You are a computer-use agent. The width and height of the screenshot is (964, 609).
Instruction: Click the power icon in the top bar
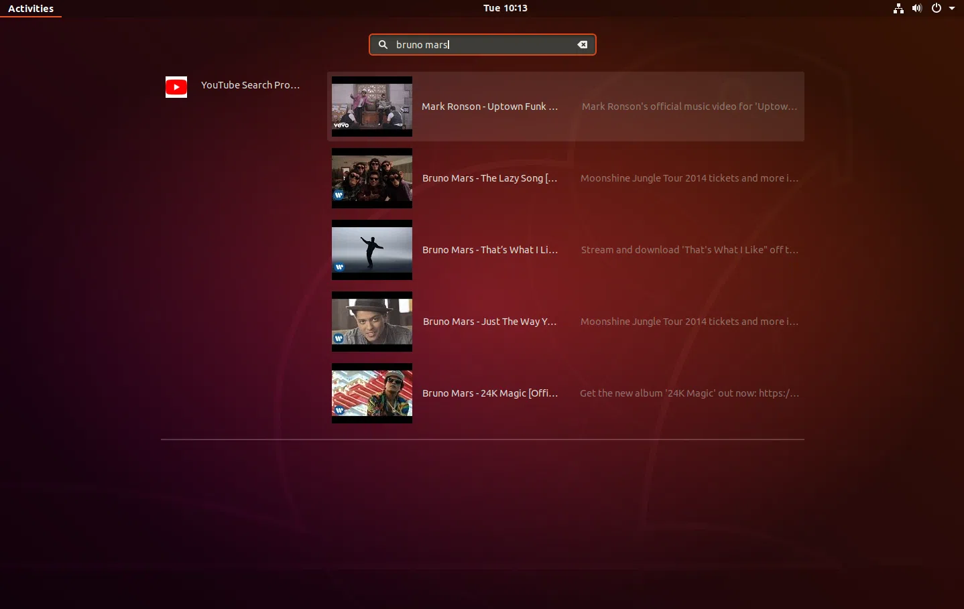click(x=937, y=8)
